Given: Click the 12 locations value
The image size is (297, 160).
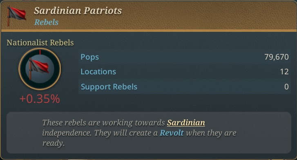Looking at the screenshot, I should tap(284, 71).
